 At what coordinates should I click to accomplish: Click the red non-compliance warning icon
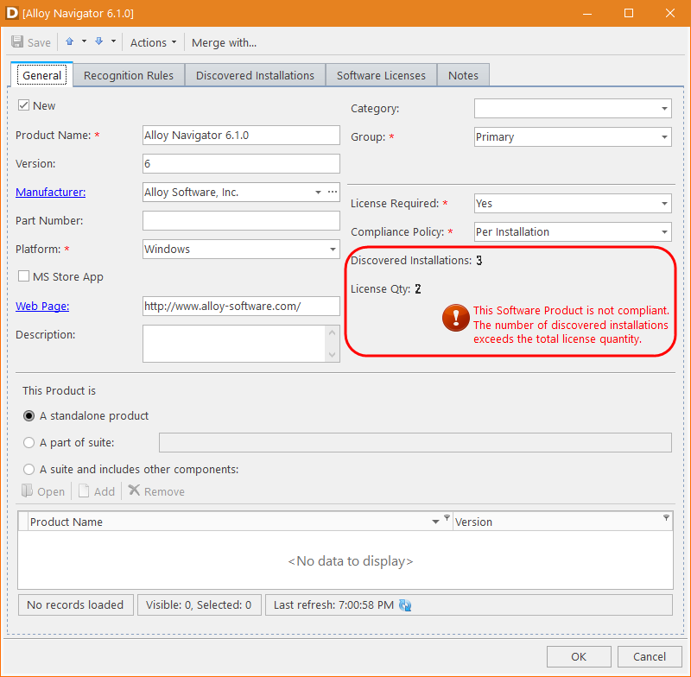pos(456,318)
